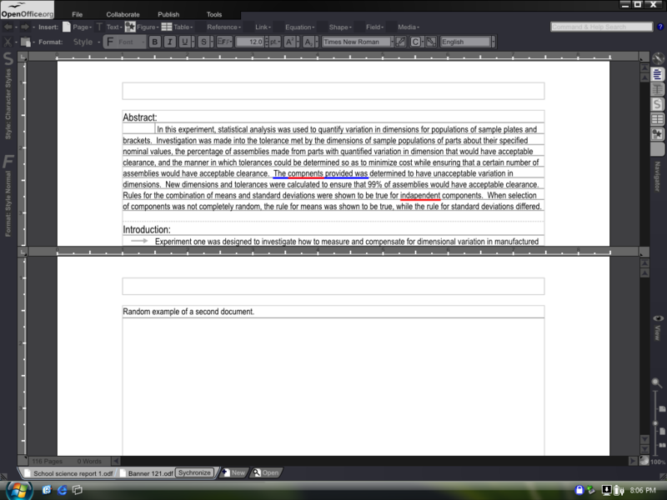Click the Strikethrough S button
Viewport: 667px width, 500px height.
[203, 42]
